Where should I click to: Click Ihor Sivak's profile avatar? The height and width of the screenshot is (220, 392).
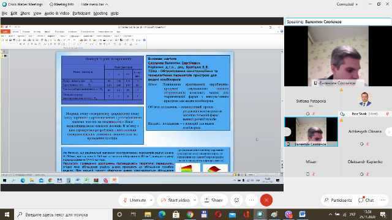pyautogui.click(x=365, y=99)
